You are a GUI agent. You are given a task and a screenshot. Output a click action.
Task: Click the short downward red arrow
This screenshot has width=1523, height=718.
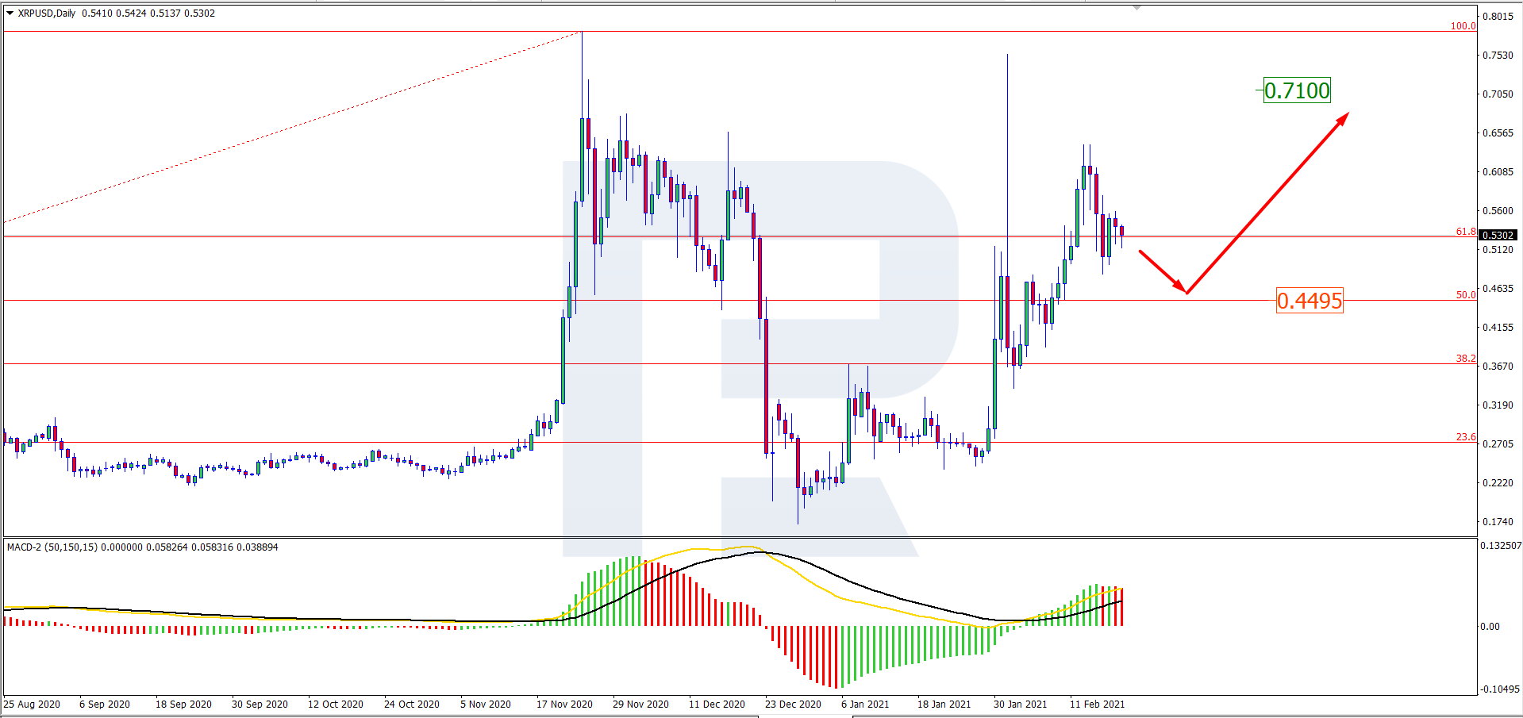point(1162,271)
